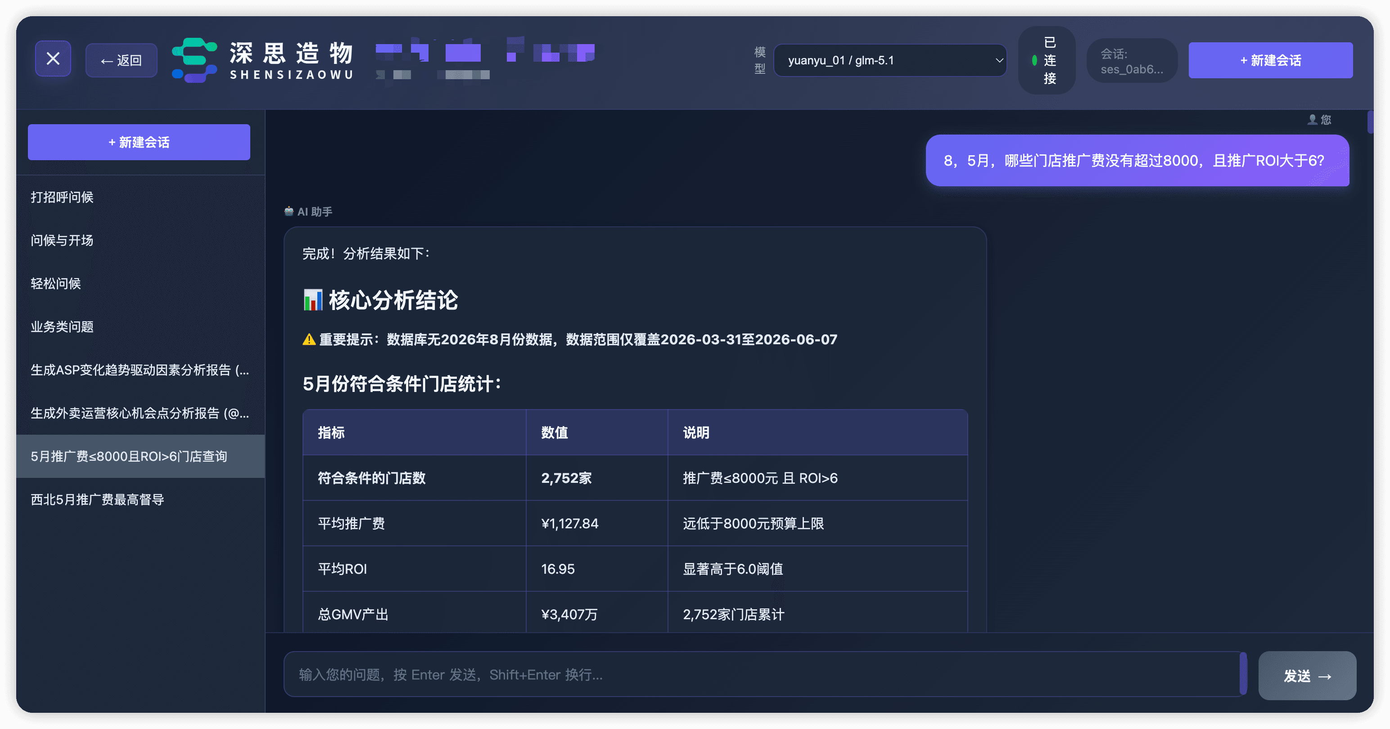The image size is (1390, 729).
Task: Click the 指标 table header
Action: click(414, 432)
